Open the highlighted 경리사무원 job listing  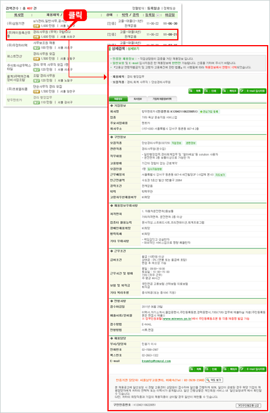(x=92, y=35)
